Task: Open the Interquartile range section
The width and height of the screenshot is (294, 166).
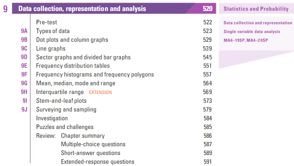Action: (x=60, y=92)
